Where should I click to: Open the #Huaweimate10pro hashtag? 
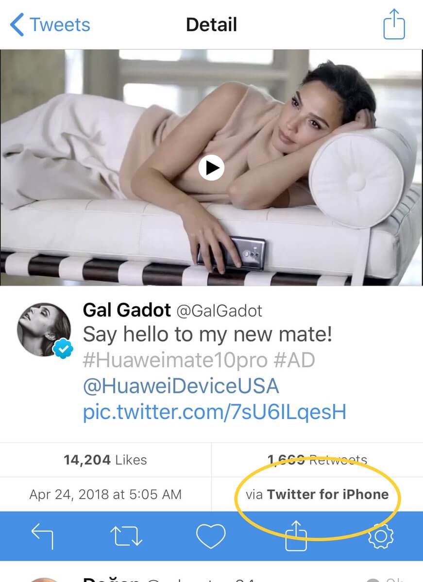(175, 360)
